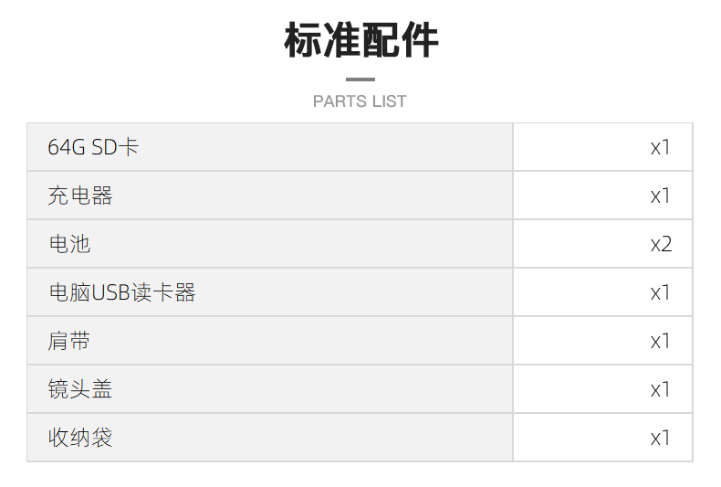Select the 收纳袋 item
The image size is (721, 487).
pos(80,438)
